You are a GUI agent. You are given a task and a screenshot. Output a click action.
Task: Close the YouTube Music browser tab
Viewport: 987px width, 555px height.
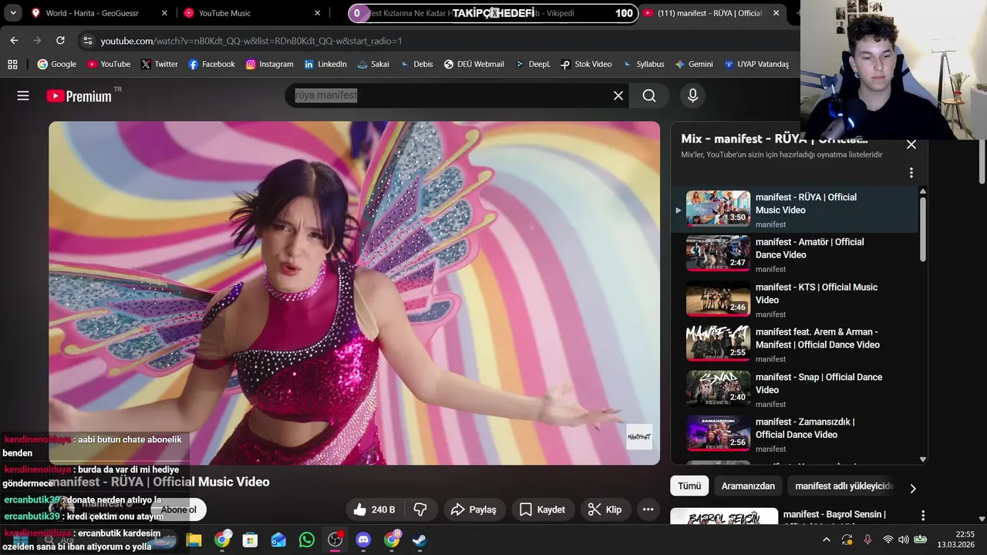pos(318,13)
